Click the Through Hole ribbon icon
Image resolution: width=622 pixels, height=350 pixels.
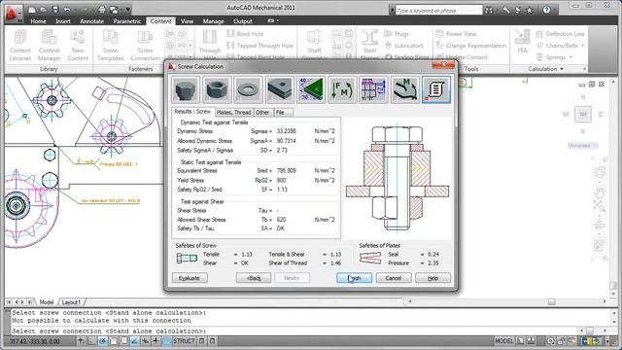click(210, 46)
